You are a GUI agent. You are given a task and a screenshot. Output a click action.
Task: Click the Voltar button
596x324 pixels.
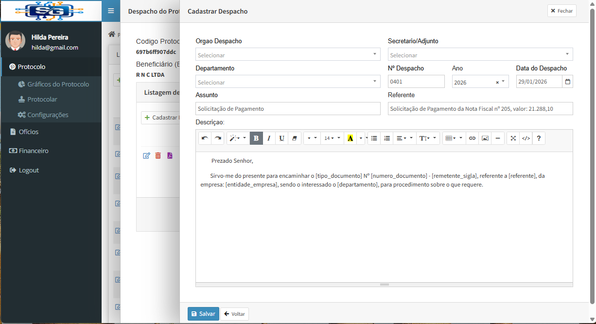[x=234, y=314]
